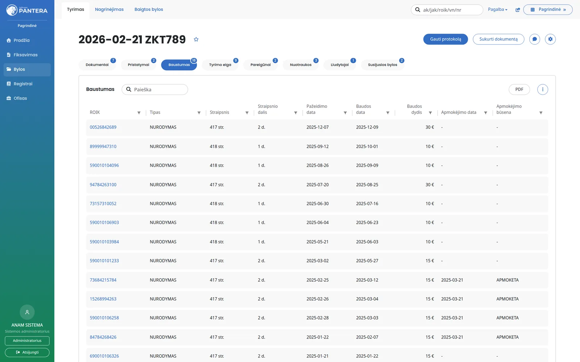Open Bylos folder in sidebar
The image size is (580, 362).
tap(27, 70)
